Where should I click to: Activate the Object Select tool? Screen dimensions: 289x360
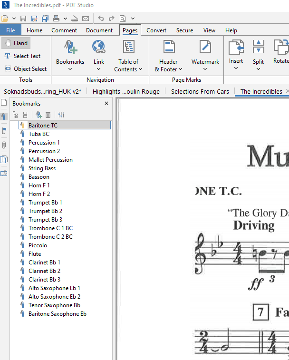point(26,68)
